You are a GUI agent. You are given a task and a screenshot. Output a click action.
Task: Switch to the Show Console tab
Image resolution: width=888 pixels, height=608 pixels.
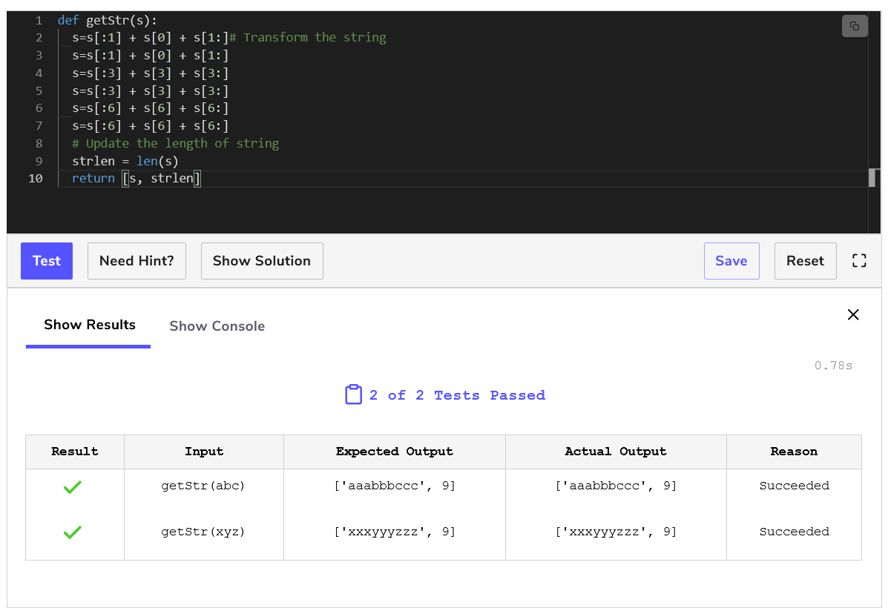(x=217, y=326)
